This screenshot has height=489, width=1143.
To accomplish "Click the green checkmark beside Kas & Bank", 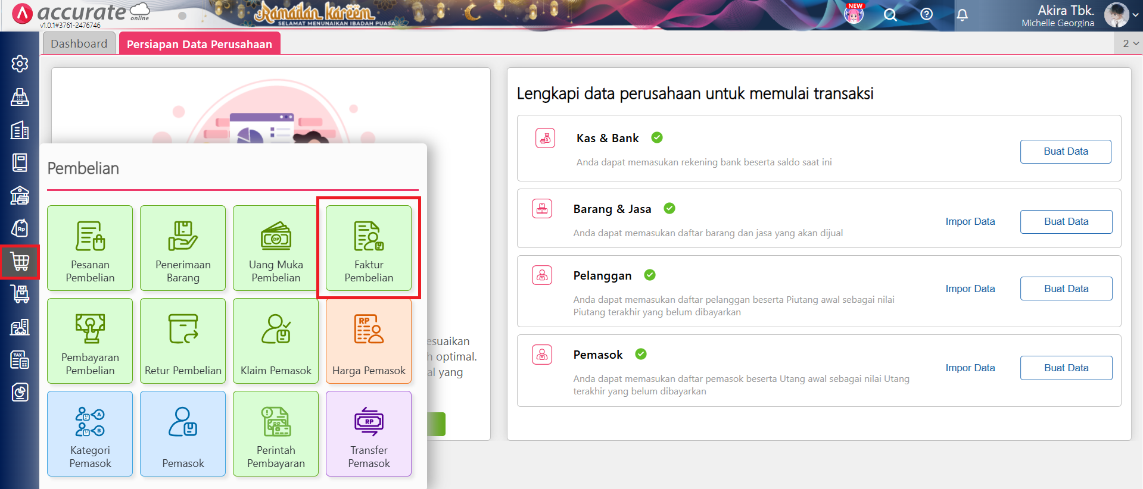I will [657, 137].
